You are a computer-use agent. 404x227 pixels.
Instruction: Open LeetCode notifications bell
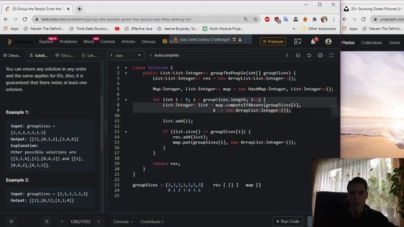(313, 42)
